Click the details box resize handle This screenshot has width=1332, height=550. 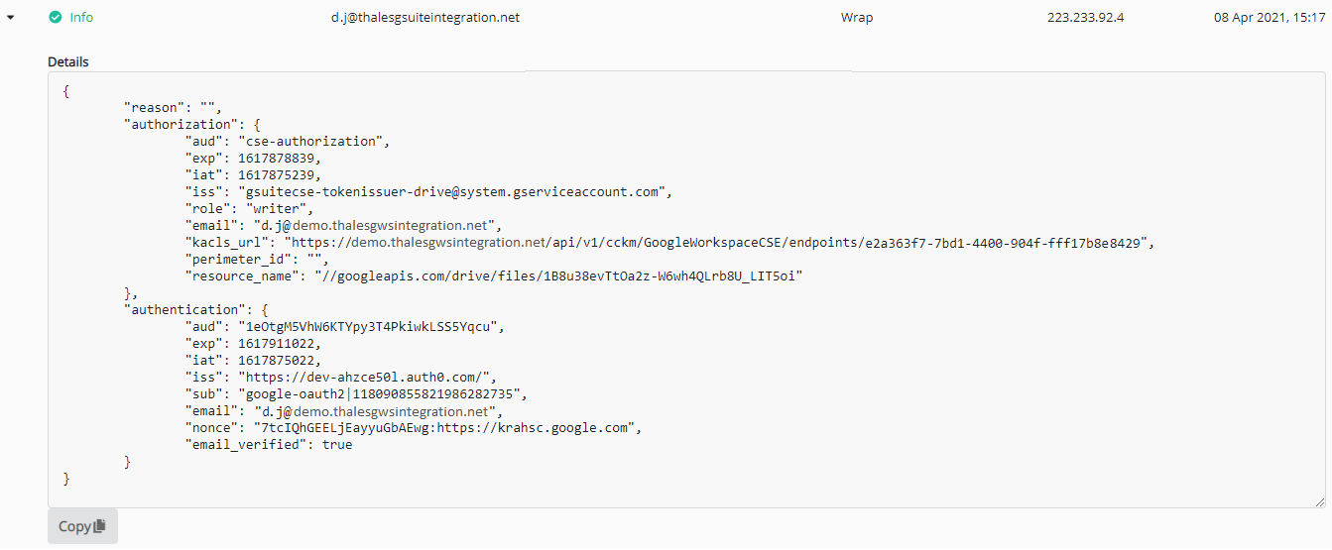1320,502
